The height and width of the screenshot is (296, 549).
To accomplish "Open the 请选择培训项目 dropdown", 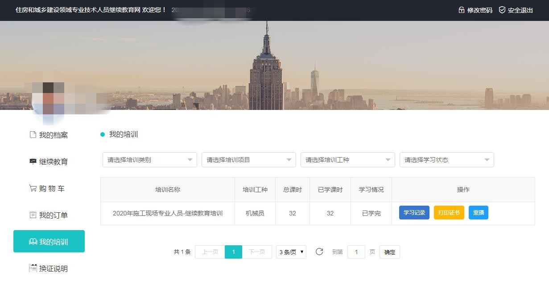I will coord(249,160).
